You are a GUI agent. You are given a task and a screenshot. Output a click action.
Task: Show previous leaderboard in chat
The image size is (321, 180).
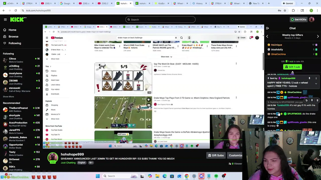[x=267, y=36]
